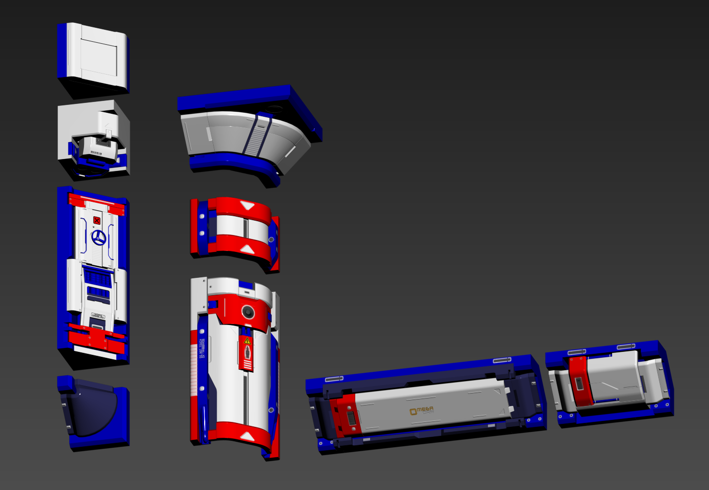Click the white box with inner mechanism
Image resolution: width=709 pixels, height=490 pixels.
(x=93, y=139)
